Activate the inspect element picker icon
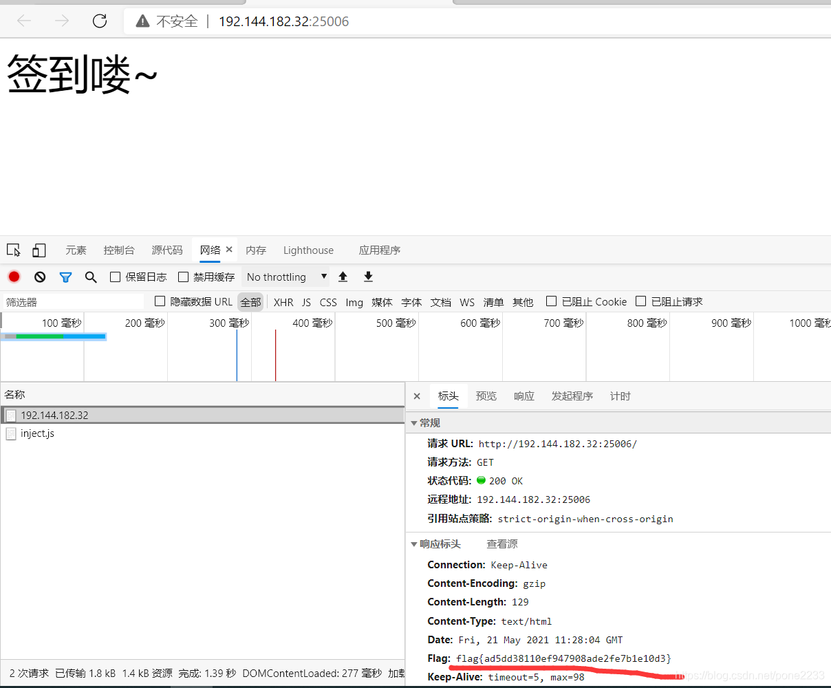Viewport: 831px width, 688px height. tap(14, 250)
